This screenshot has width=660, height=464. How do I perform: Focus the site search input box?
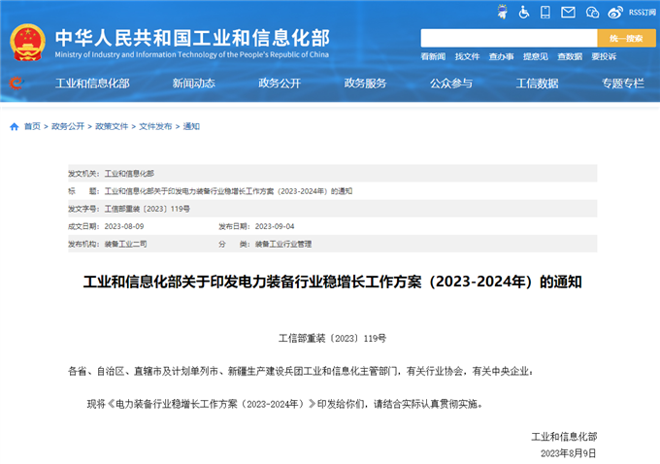(509, 38)
